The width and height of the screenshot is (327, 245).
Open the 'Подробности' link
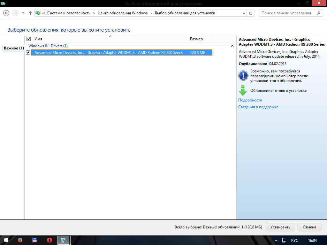pos(250,100)
